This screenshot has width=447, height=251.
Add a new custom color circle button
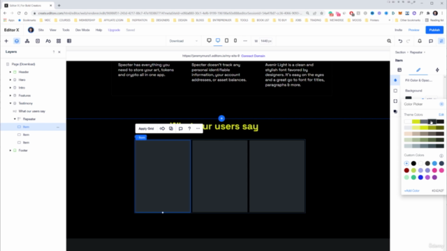pos(406,163)
